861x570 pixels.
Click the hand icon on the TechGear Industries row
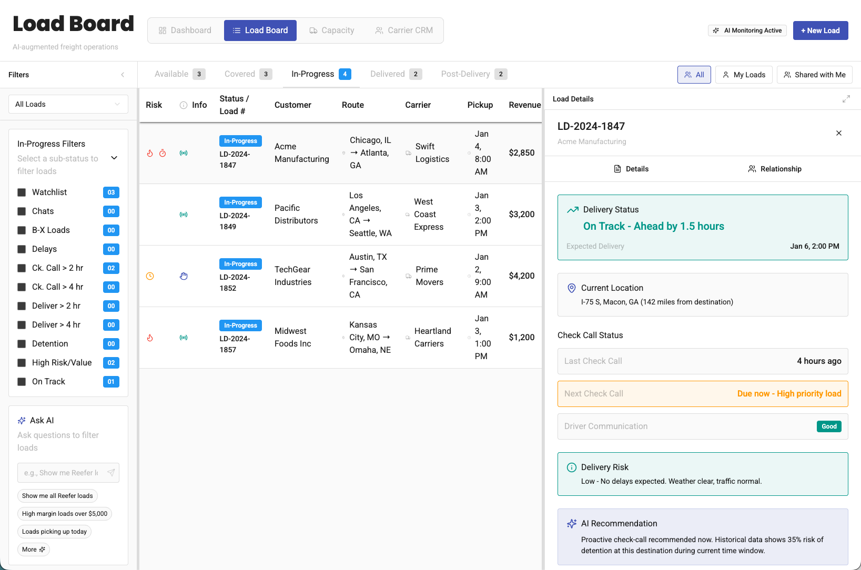click(x=184, y=276)
